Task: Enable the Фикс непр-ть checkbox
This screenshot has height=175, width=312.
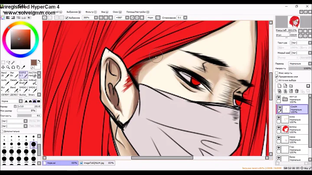Action: pyautogui.click(x=276, y=73)
